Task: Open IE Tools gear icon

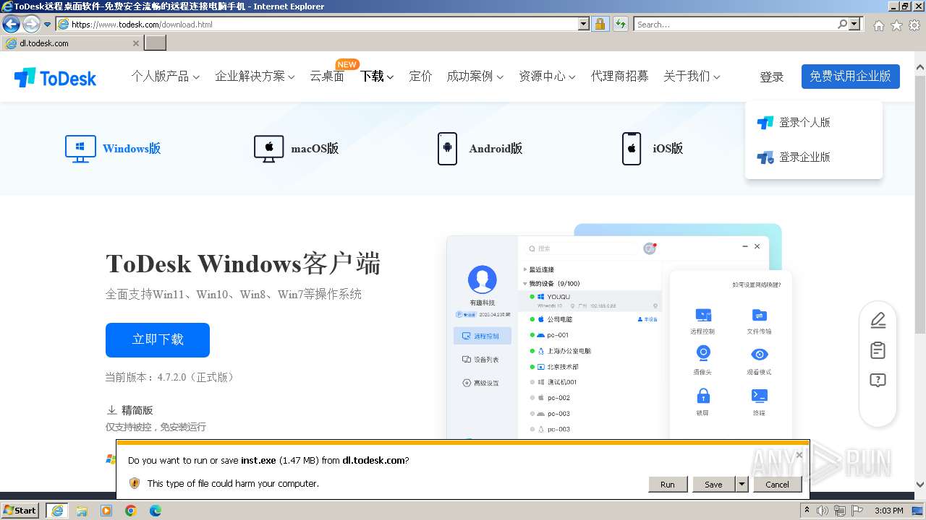Action: (914, 25)
